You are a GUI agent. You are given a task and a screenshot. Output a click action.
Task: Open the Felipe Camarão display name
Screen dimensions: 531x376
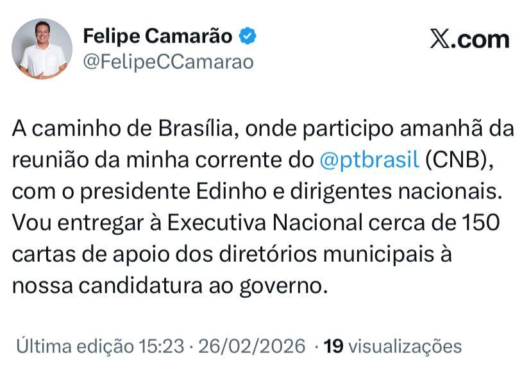158,37
